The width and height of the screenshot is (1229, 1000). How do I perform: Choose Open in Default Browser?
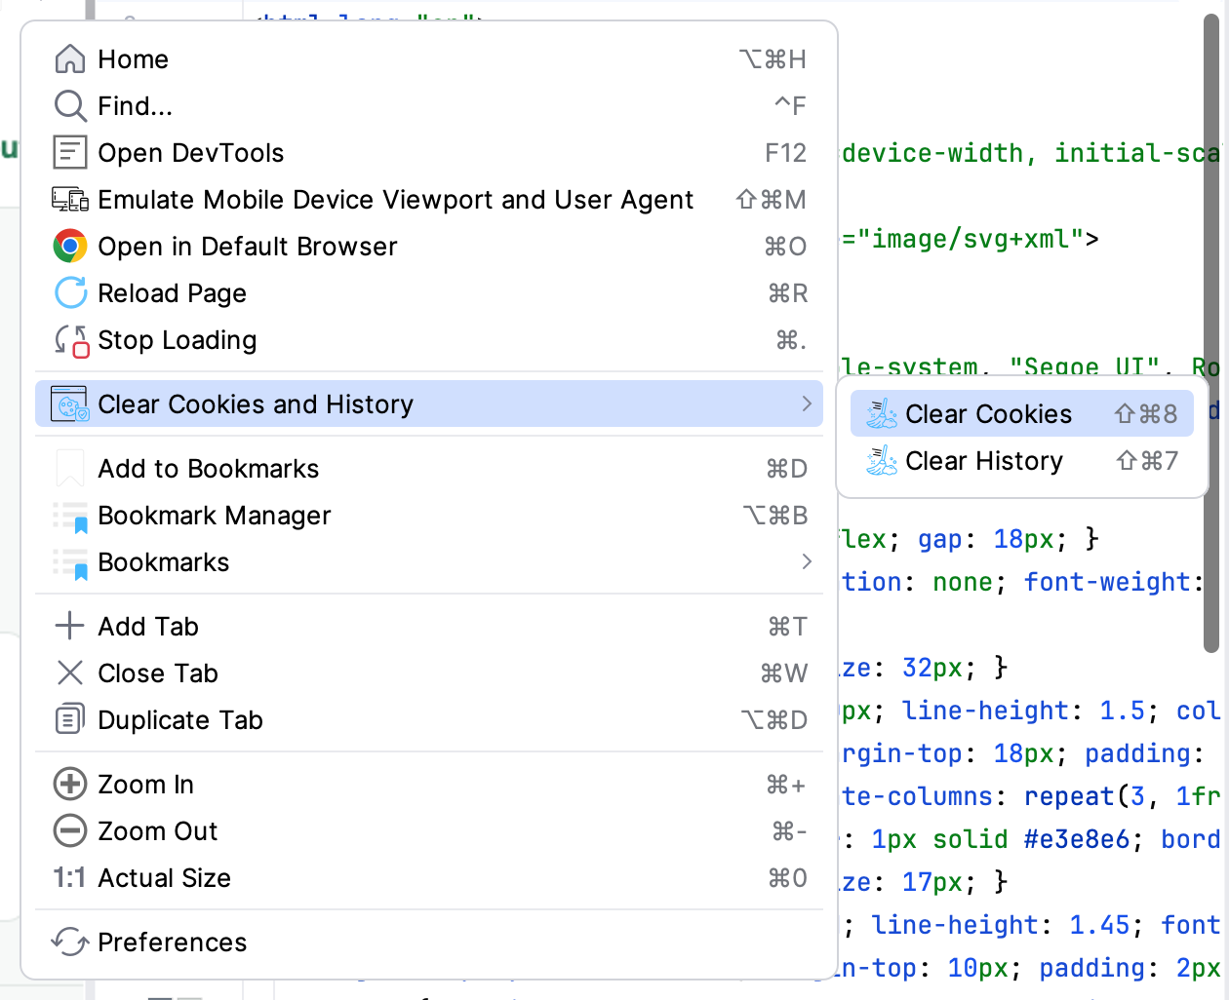[x=429, y=247]
